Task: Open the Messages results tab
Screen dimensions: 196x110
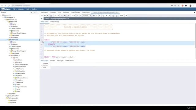Action: click(x=60, y=61)
